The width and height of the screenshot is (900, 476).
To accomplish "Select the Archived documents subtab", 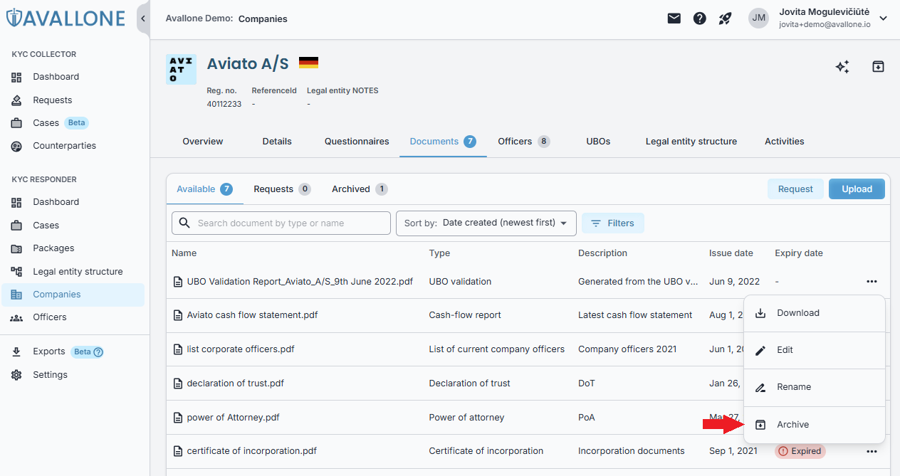I will (x=360, y=189).
